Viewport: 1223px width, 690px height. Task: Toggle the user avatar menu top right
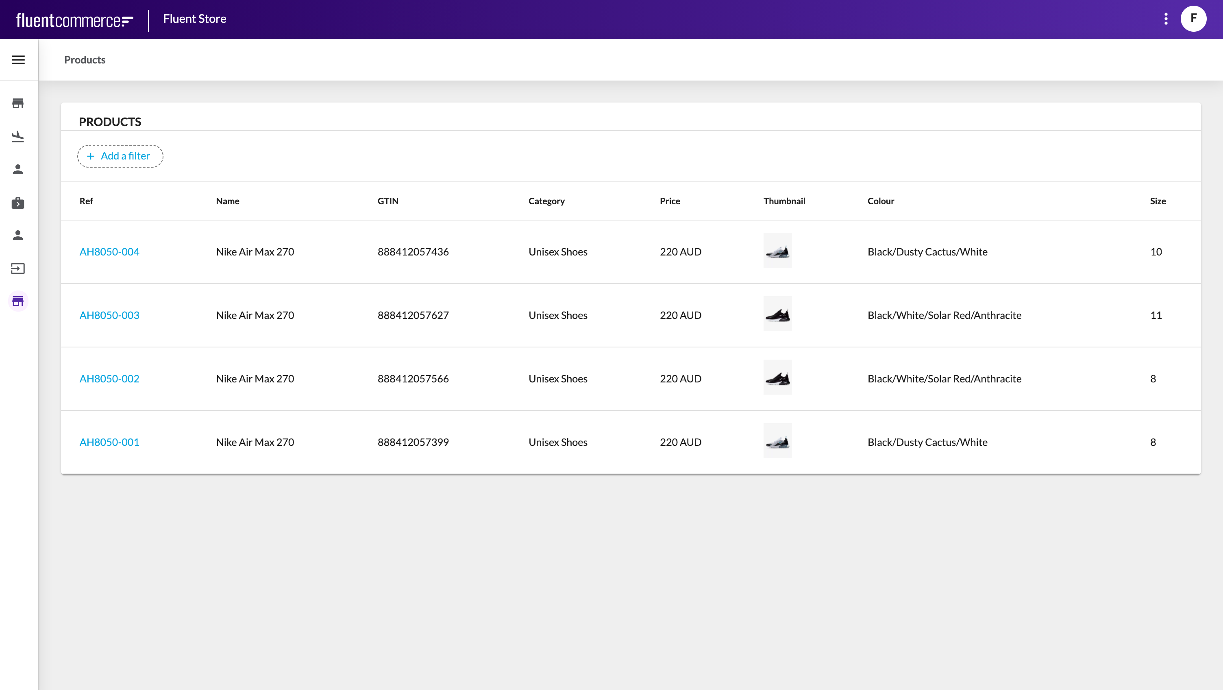tap(1194, 18)
